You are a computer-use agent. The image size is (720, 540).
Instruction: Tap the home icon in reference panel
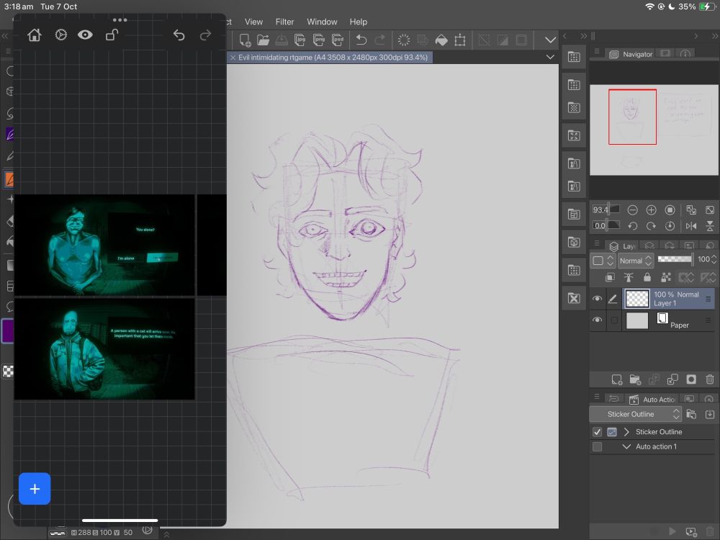pyautogui.click(x=34, y=35)
